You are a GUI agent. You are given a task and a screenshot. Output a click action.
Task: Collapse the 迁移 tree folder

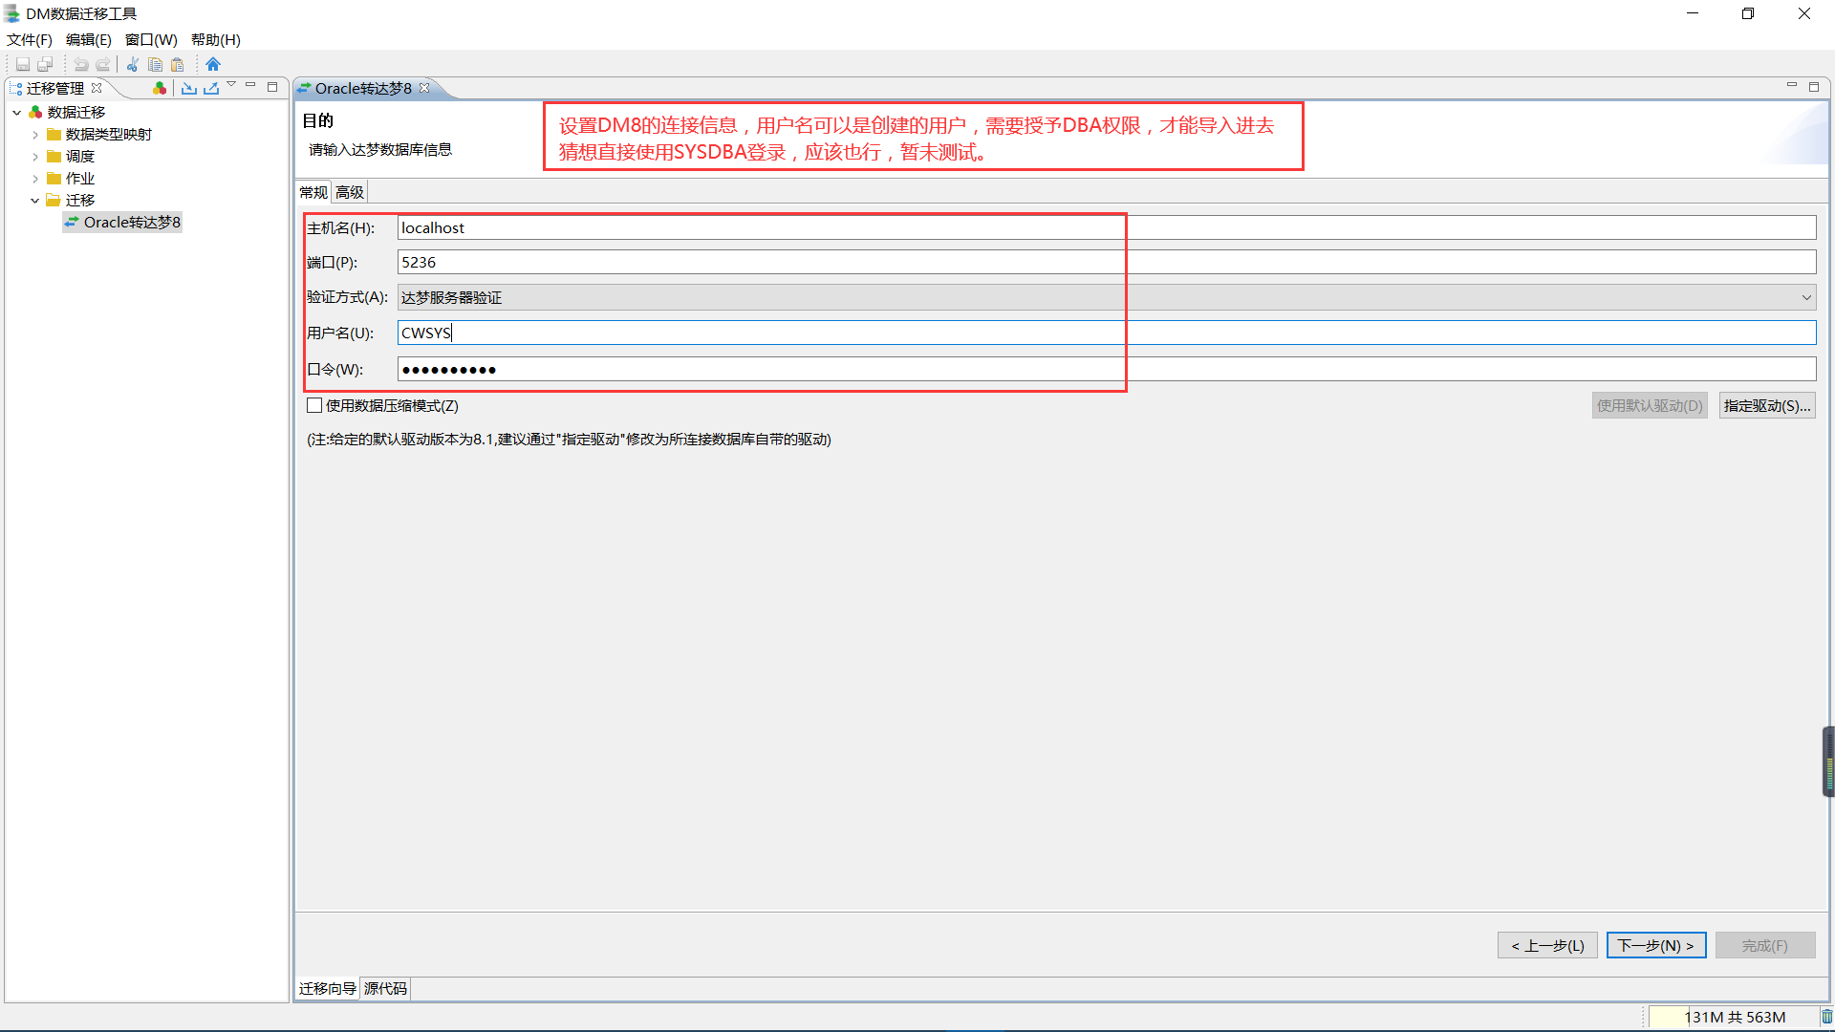pyautogui.click(x=35, y=201)
